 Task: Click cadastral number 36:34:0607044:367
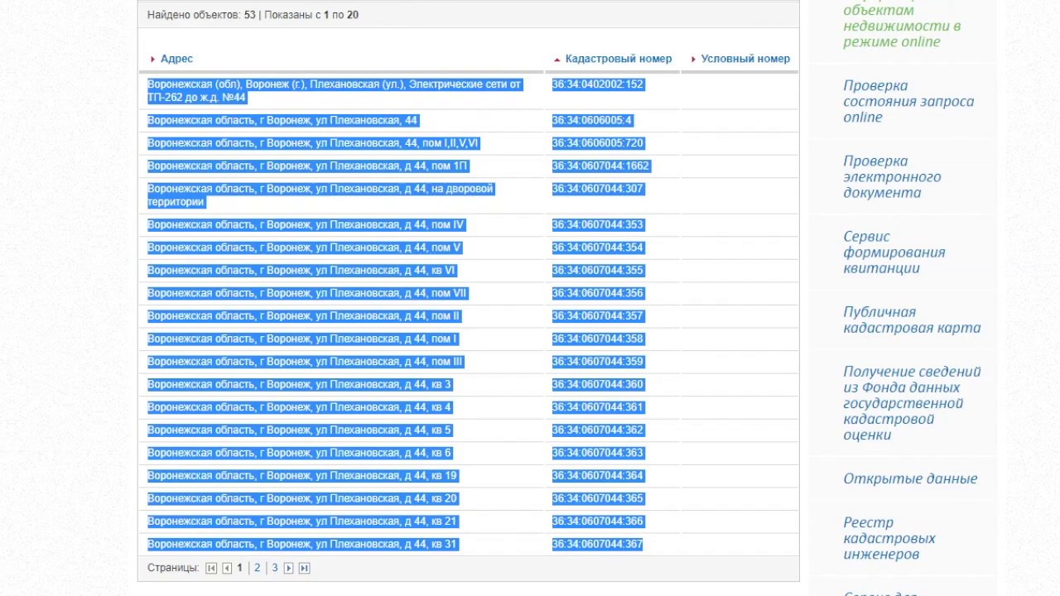click(597, 544)
